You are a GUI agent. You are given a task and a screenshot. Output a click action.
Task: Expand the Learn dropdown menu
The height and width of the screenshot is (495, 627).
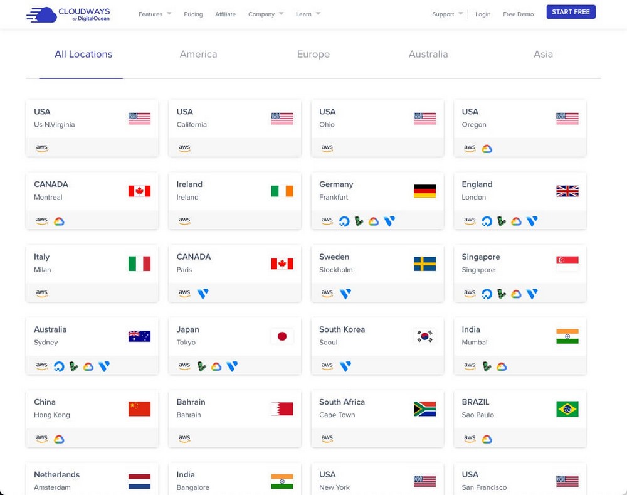tap(308, 14)
